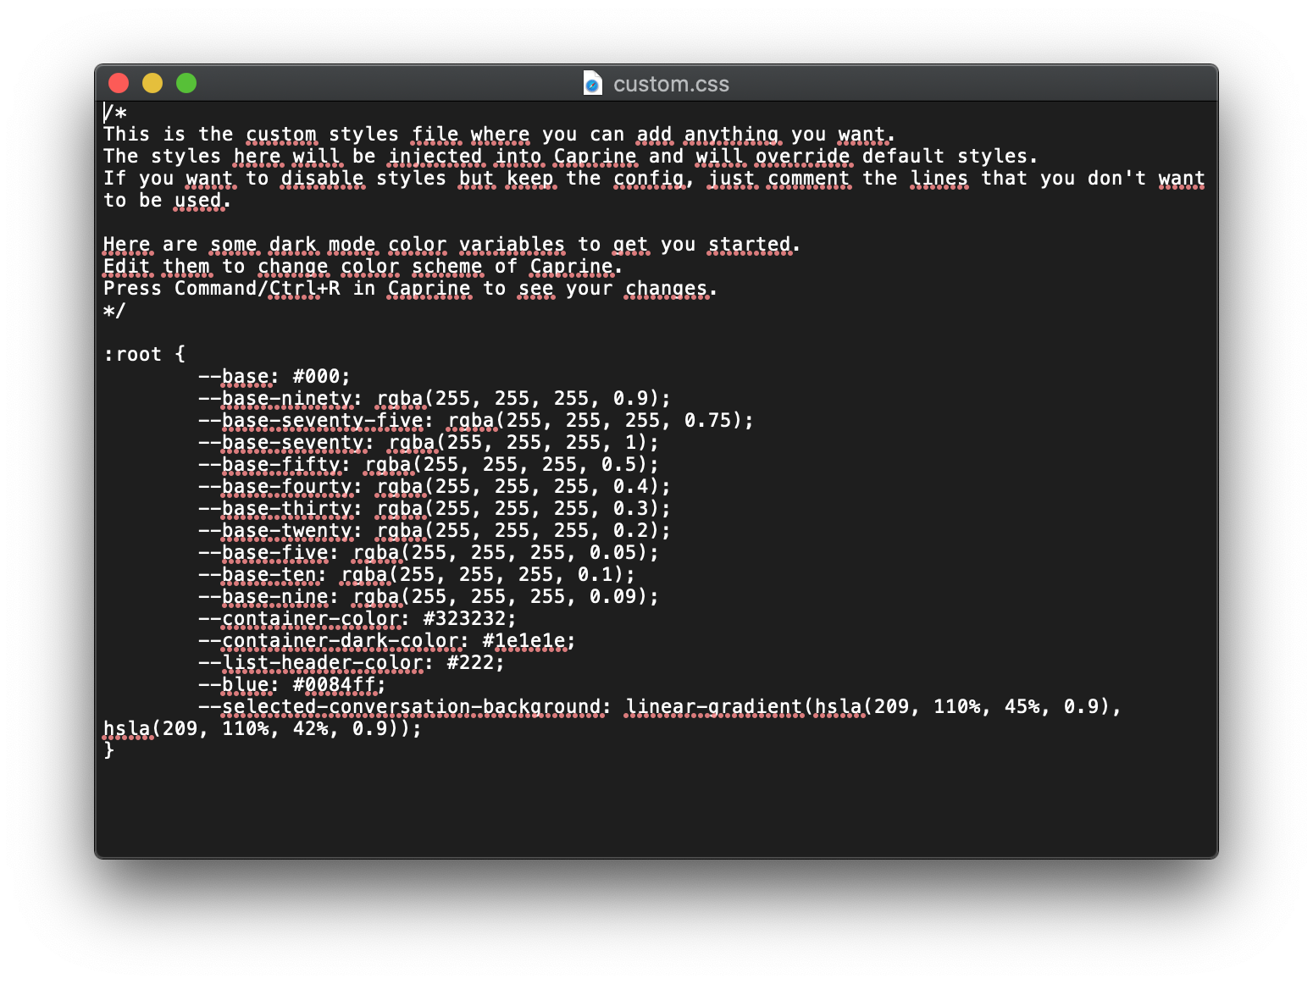Image resolution: width=1313 pixels, height=984 pixels.
Task: Close the custom.css window
Action: pyautogui.click(x=119, y=83)
